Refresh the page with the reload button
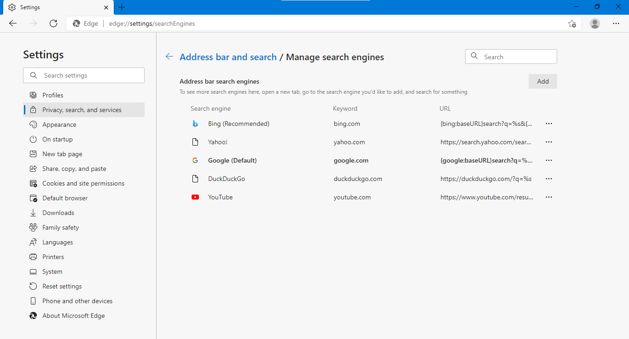 53,23
